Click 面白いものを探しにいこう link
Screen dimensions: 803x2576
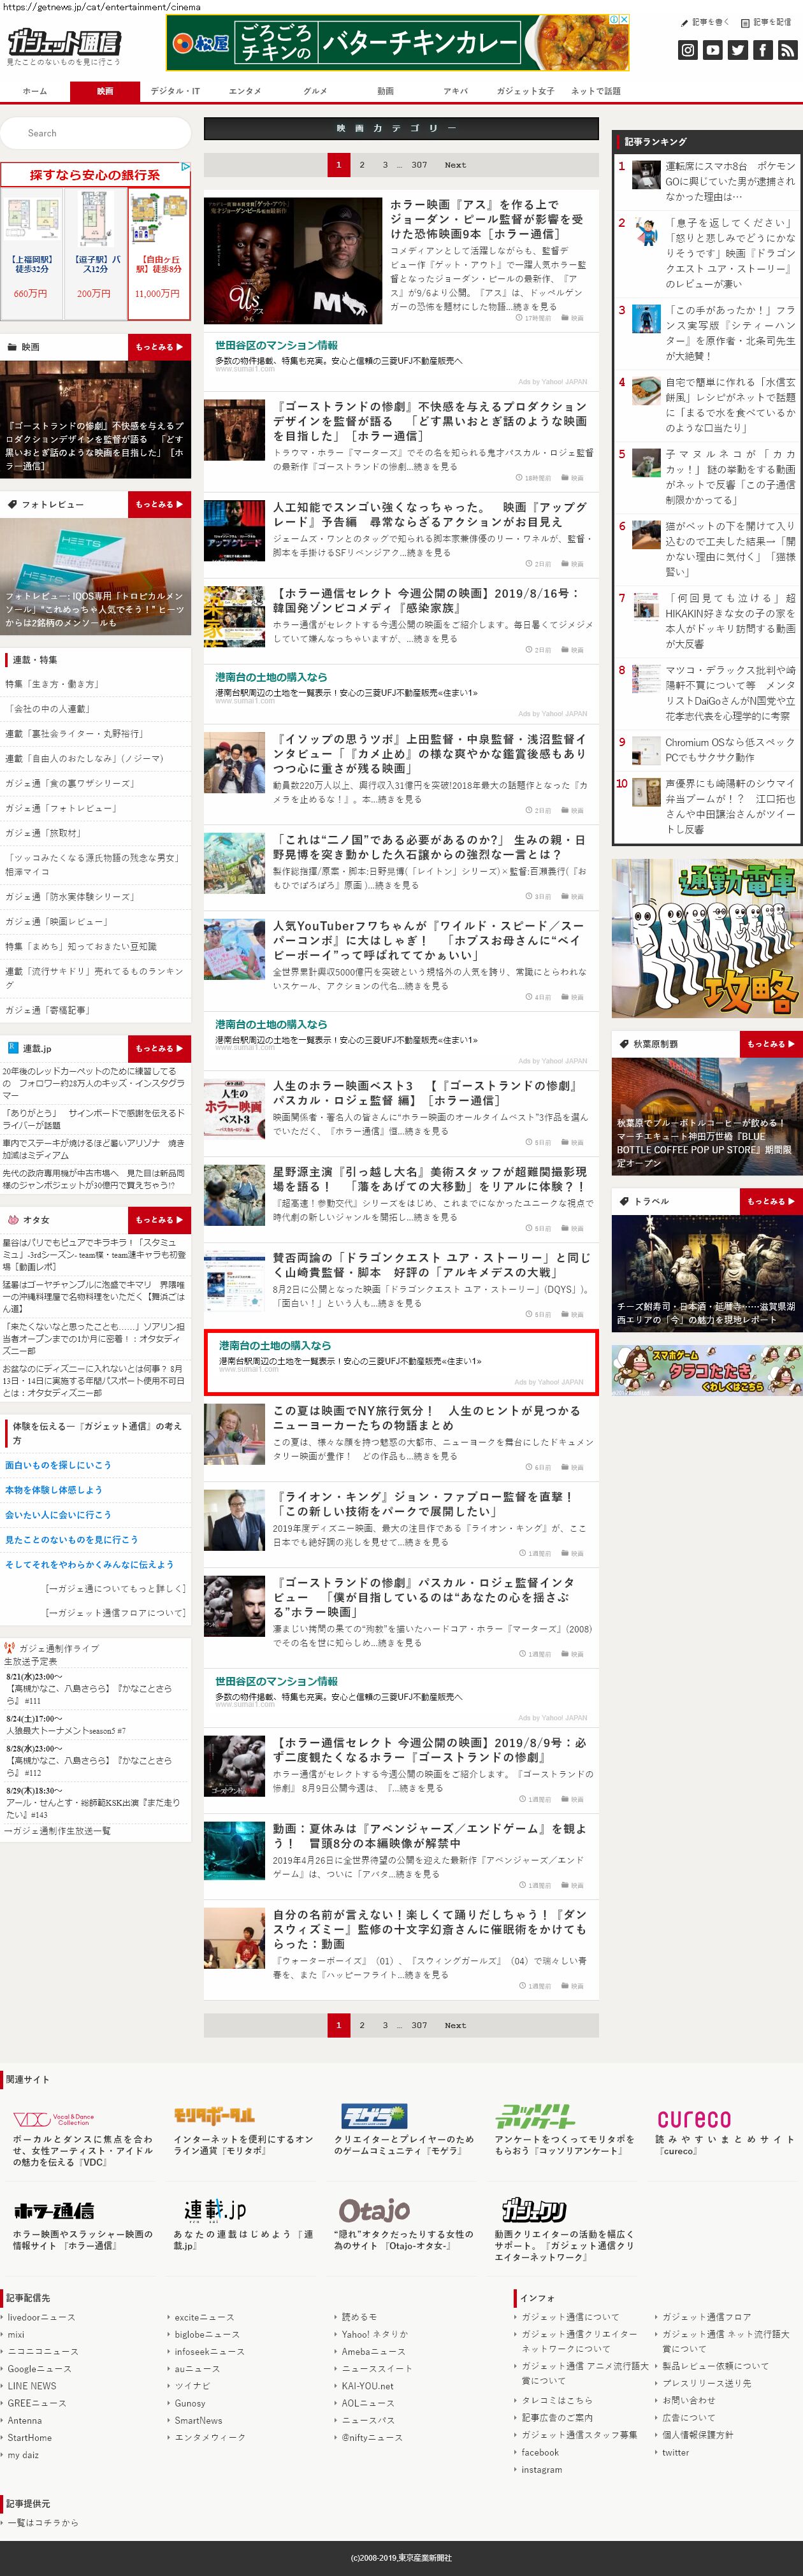58,1465
